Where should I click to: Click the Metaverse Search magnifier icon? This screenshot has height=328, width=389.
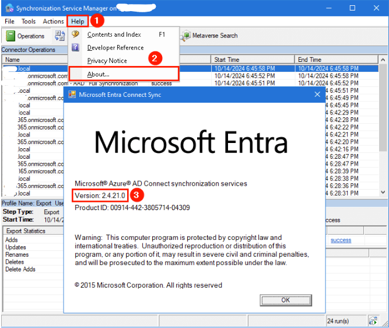185,36
